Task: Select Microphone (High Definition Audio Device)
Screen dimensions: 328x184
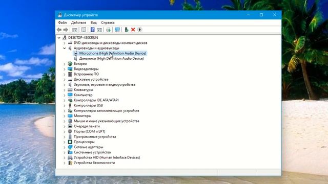Action: tap(113, 53)
